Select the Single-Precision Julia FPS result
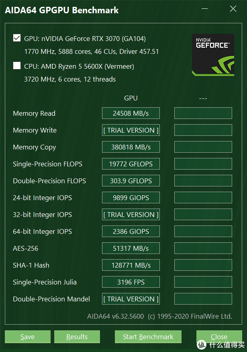The width and height of the screenshot is (247, 352). click(x=131, y=282)
